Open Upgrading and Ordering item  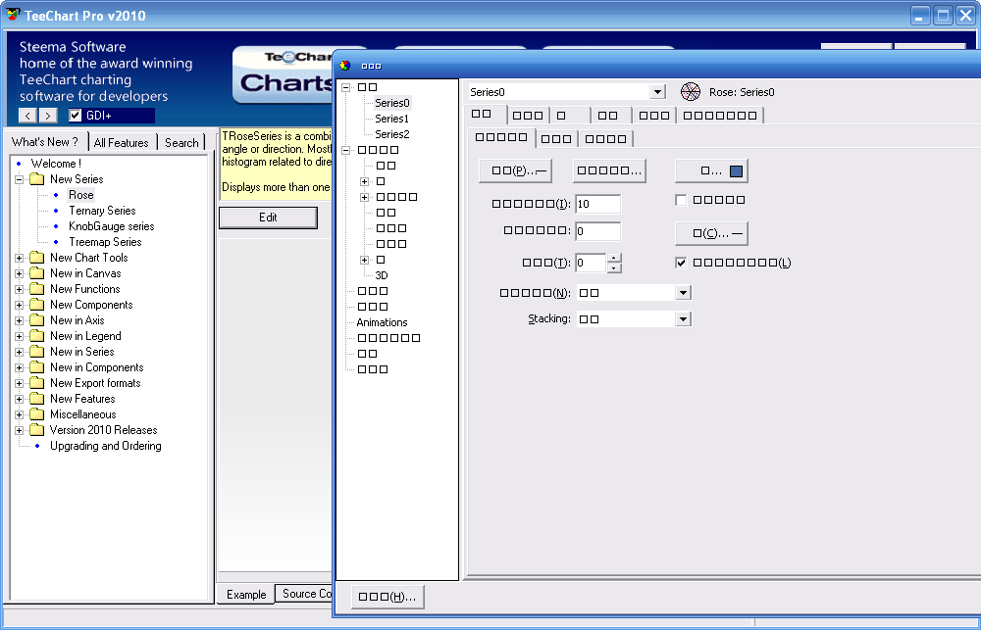click(106, 446)
